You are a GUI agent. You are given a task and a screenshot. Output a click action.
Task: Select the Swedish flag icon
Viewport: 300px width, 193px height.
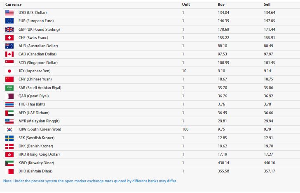(x=9, y=138)
